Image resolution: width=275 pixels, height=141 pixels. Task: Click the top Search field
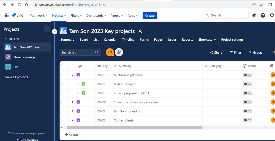[x=226, y=15]
